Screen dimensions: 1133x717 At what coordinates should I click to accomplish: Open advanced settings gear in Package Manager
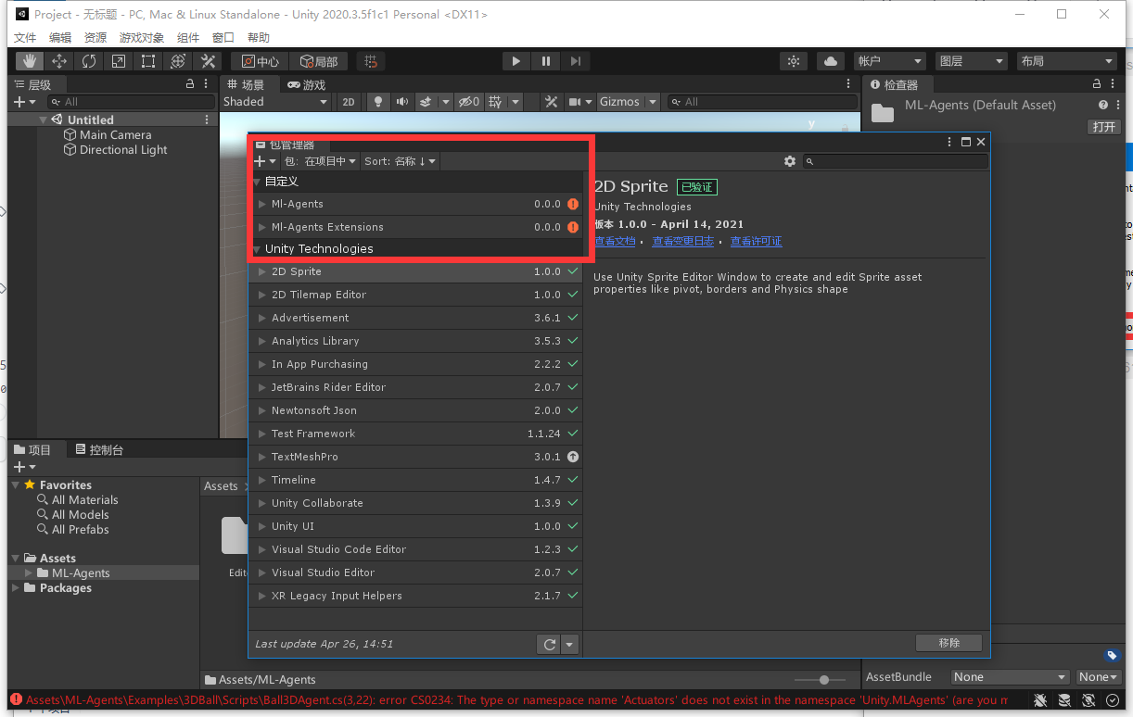click(789, 161)
